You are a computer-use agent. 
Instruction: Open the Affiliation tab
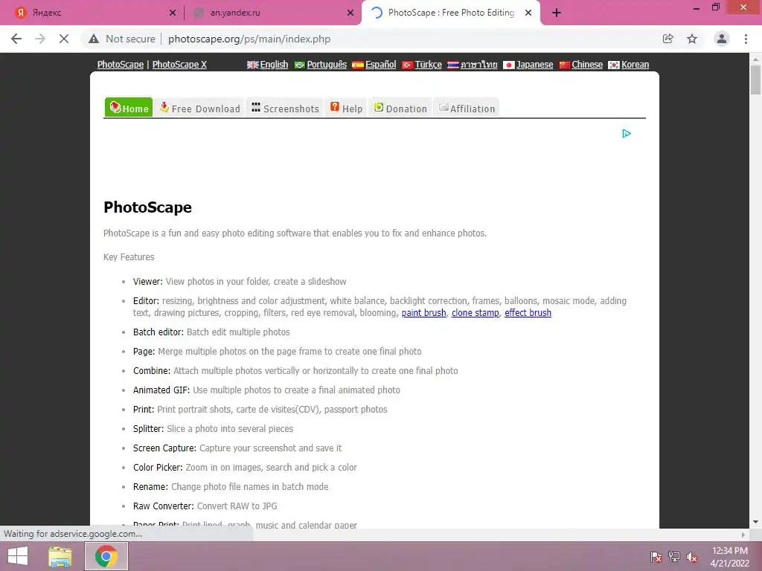pyautogui.click(x=467, y=108)
